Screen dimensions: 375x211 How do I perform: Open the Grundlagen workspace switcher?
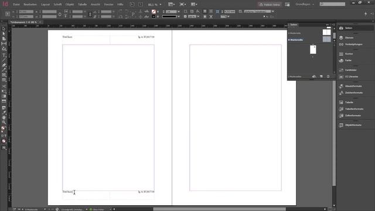[x=305, y=4]
